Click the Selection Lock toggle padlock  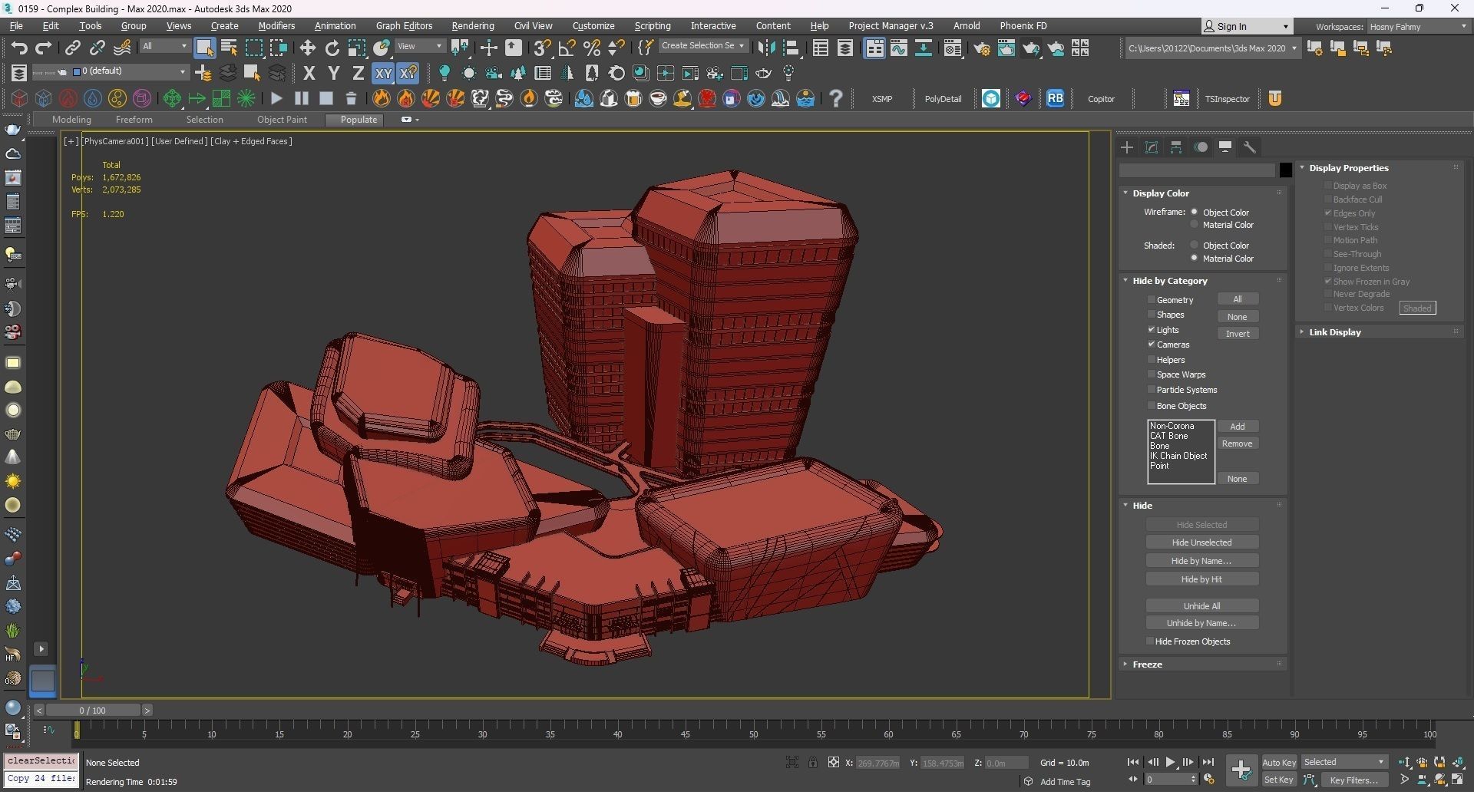point(813,762)
